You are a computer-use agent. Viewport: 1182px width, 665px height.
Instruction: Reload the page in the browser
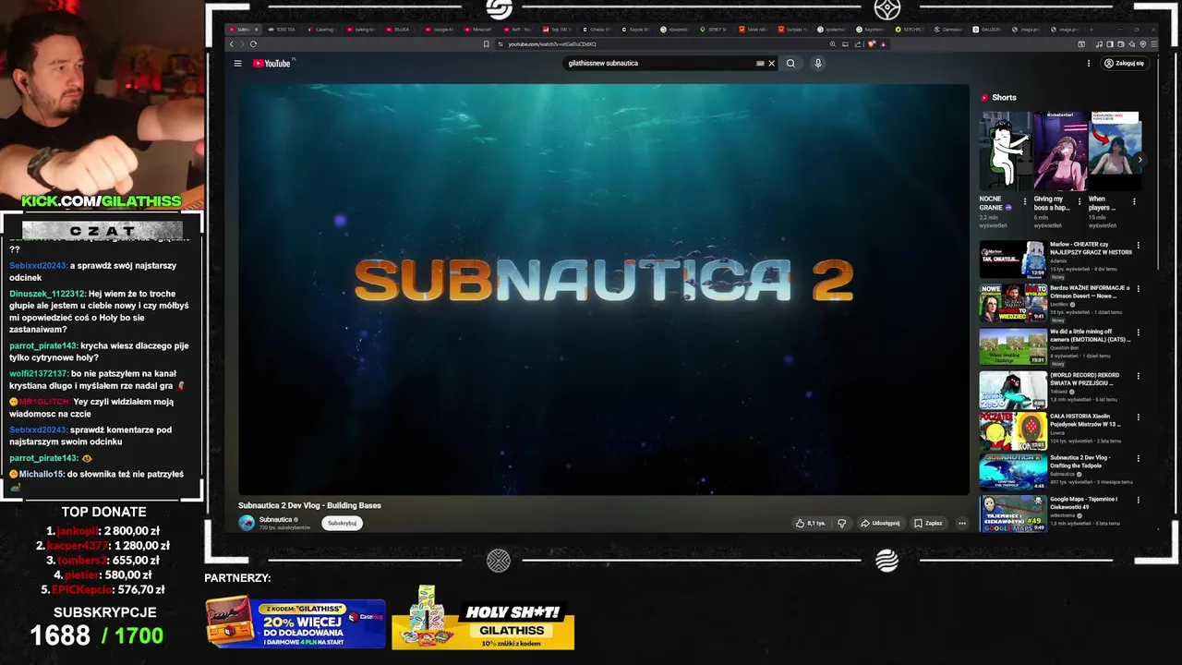click(x=253, y=44)
